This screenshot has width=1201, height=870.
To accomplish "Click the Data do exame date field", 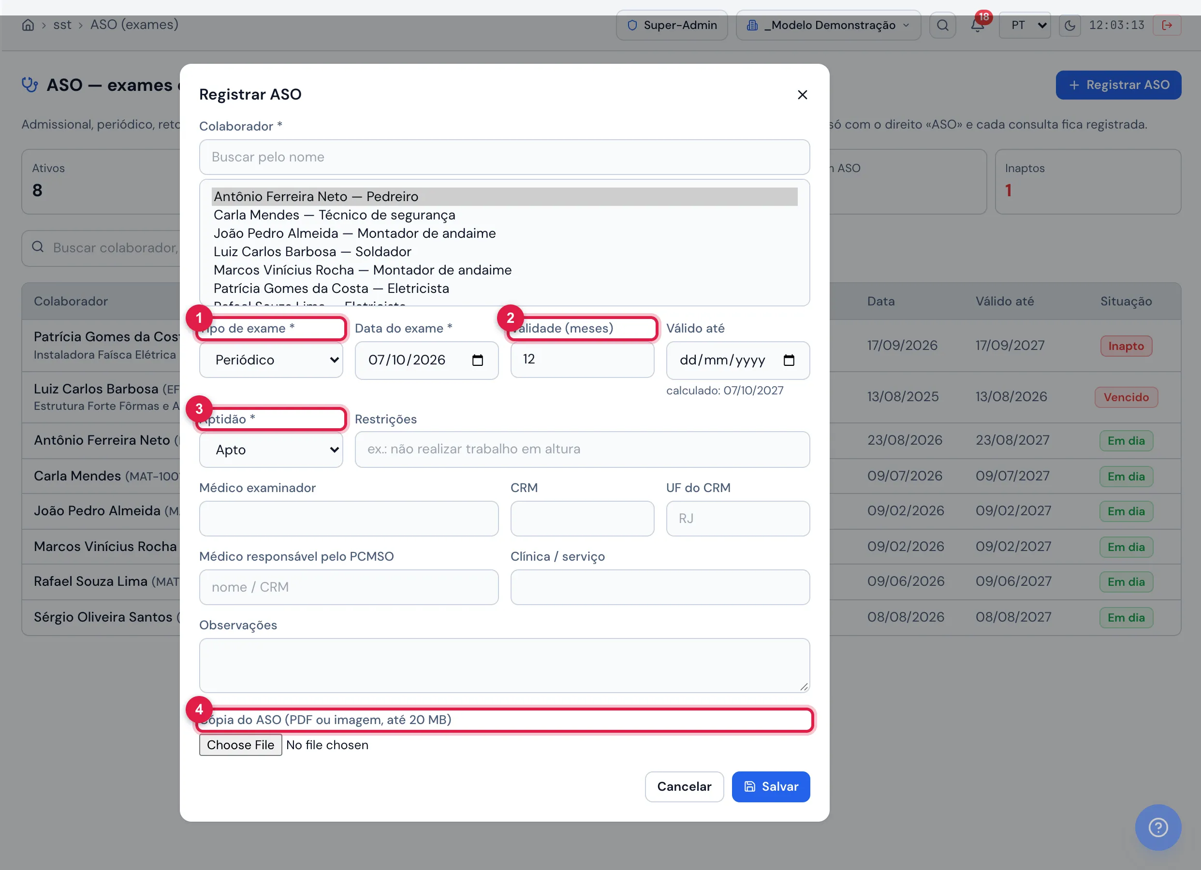I will 426,360.
